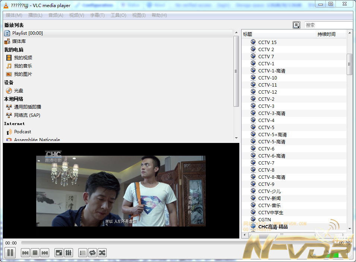Toggle fullscreen video mode
Viewport: 356px width, 262px height.
tap(59, 253)
